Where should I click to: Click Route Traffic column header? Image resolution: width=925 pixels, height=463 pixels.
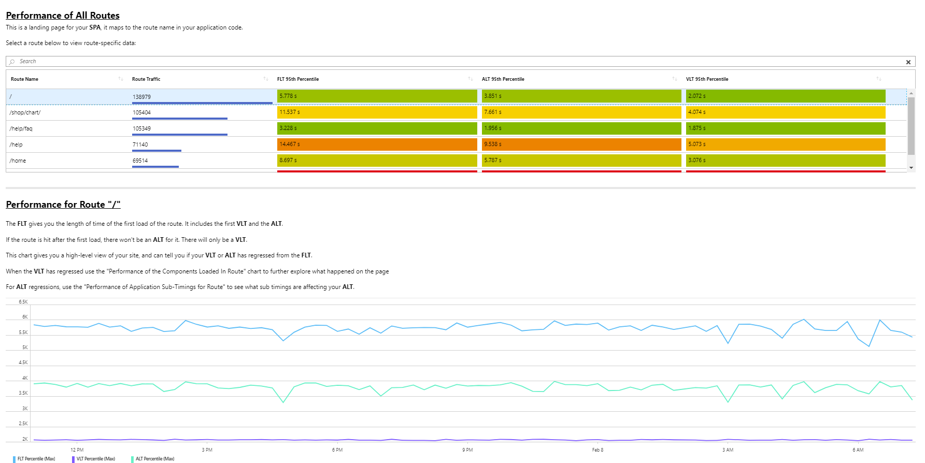point(146,79)
